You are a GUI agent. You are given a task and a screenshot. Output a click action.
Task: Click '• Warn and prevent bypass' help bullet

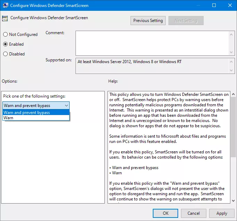(134, 168)
